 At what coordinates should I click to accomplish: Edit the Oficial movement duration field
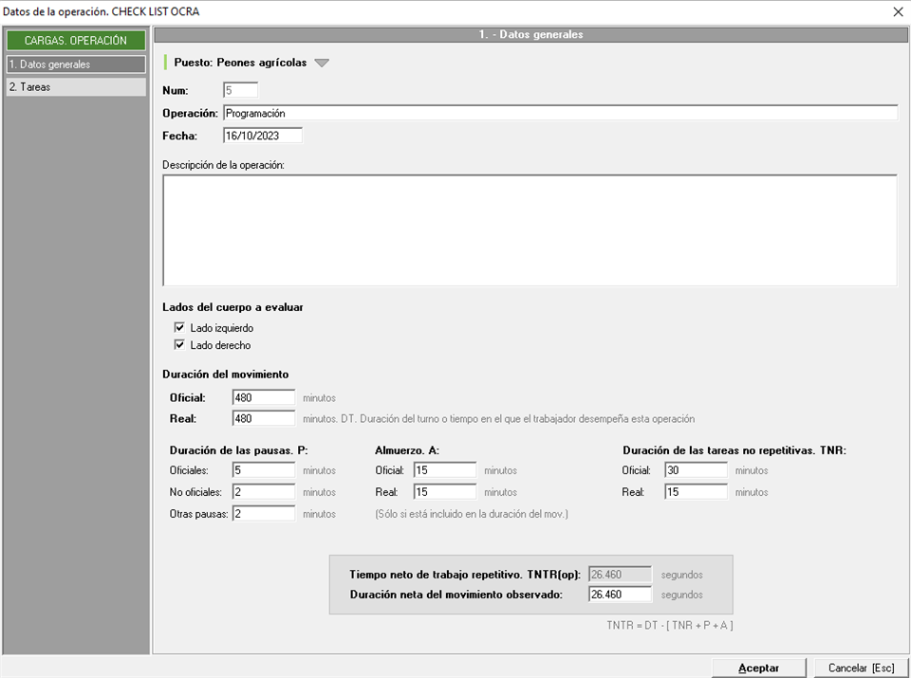pos(263,397)
